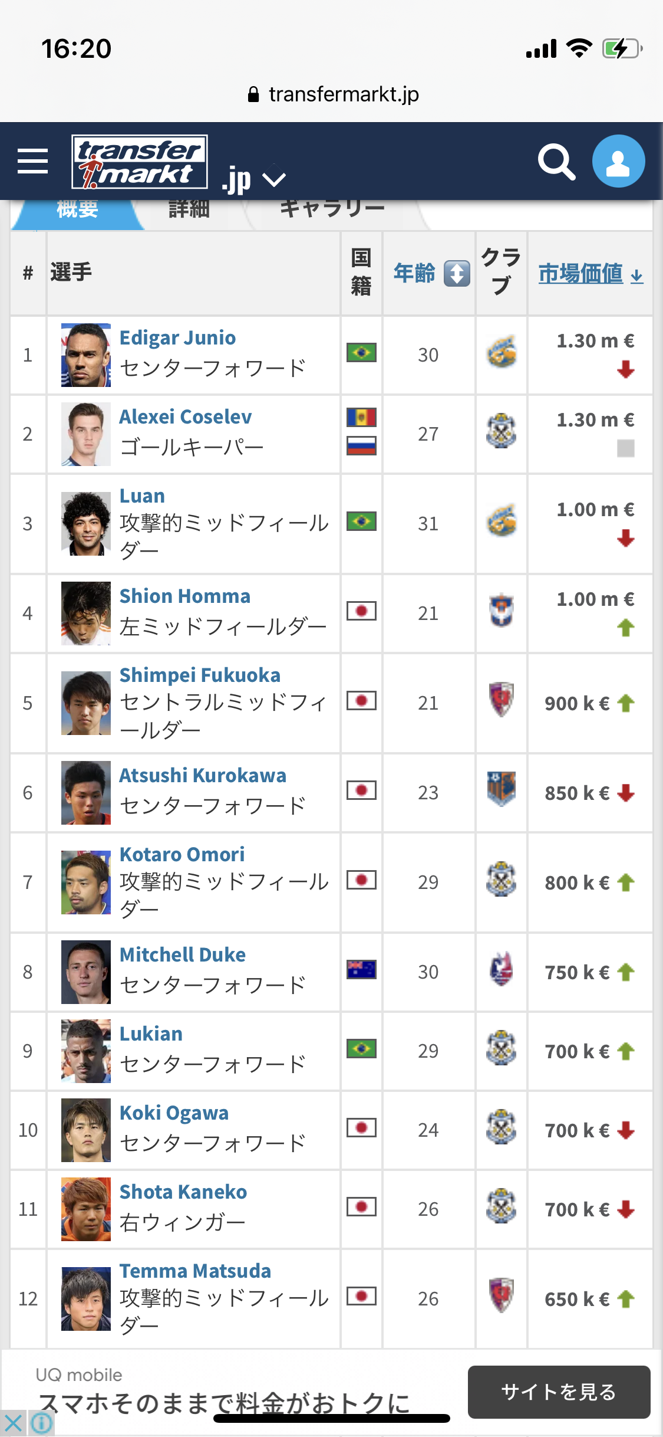663x1437 pixels.
Task: Click the transfermarkt.jp address bar
Action: pos(333,94)
